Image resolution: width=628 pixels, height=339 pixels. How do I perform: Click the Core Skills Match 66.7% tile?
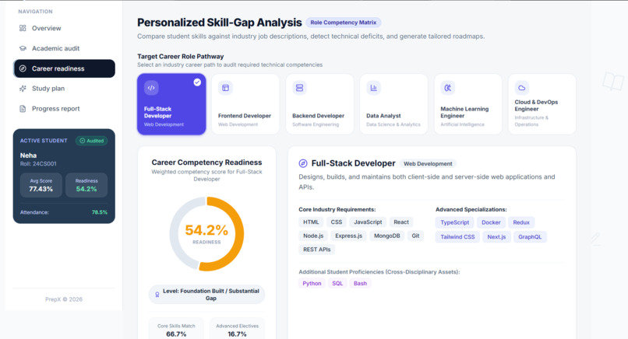176,330
